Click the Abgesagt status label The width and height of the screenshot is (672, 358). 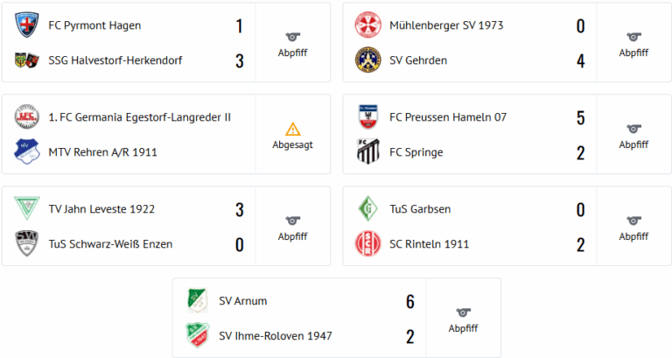[293, 145]
